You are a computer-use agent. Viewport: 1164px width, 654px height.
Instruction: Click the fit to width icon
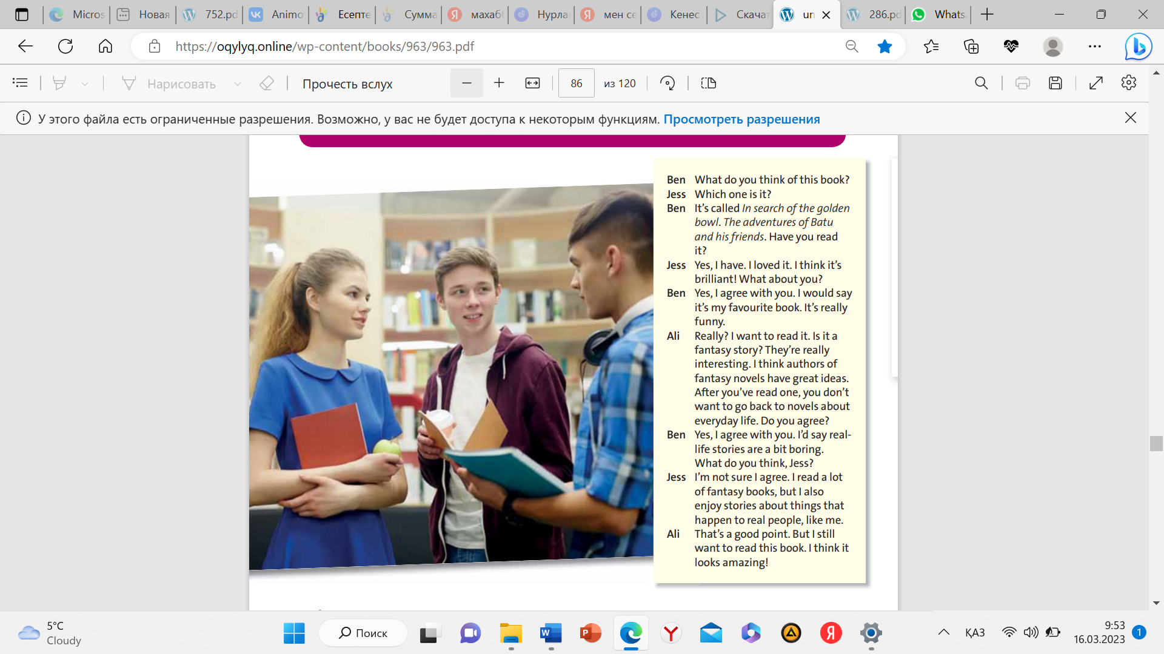(532, 83)
